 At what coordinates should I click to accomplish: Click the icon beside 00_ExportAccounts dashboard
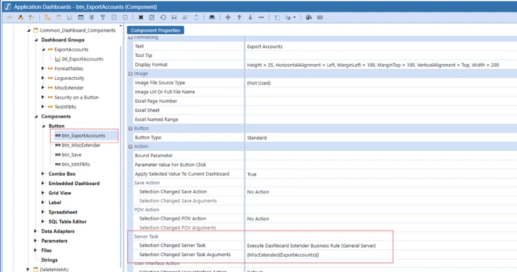coord(58,59)
